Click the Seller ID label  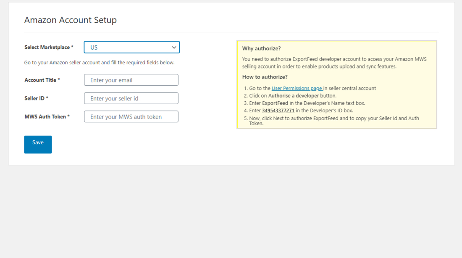click(x=36, y=98)
